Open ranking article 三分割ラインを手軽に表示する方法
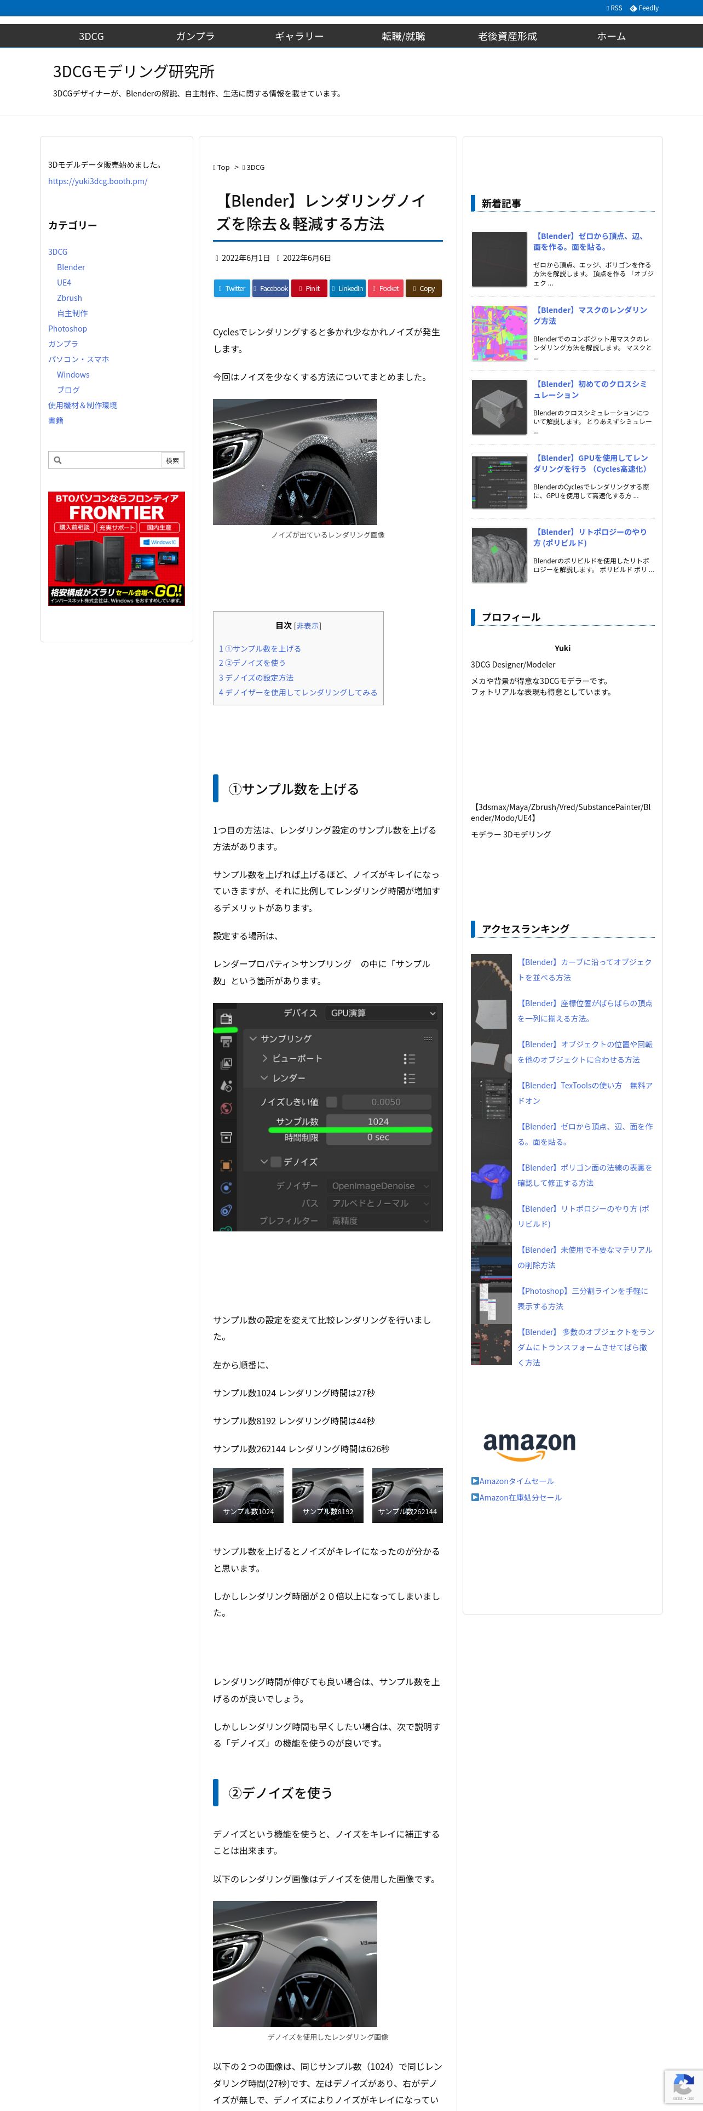The image size is (703, 2111). click(583, 1298)
